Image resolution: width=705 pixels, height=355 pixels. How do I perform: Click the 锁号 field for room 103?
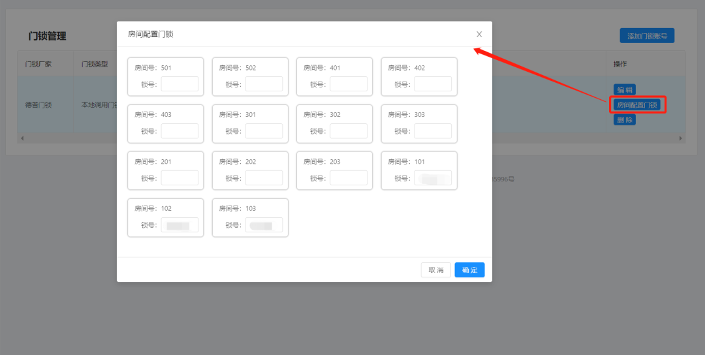tap(264, 224)
